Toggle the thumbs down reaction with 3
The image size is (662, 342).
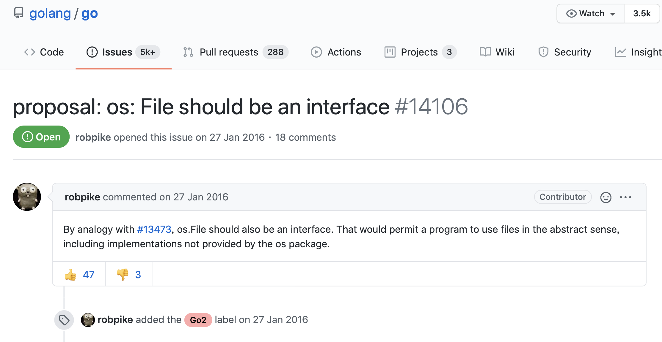(x=129, y=274)
